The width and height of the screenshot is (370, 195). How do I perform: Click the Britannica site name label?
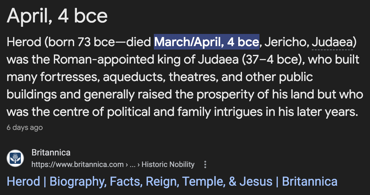51,153
